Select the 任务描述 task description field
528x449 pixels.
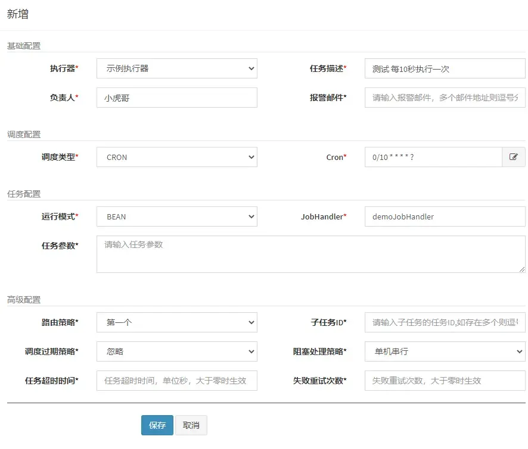coord(444,68)
